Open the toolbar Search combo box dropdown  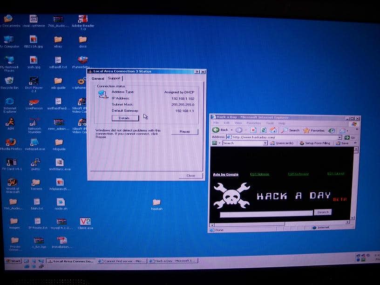point(265,143)
